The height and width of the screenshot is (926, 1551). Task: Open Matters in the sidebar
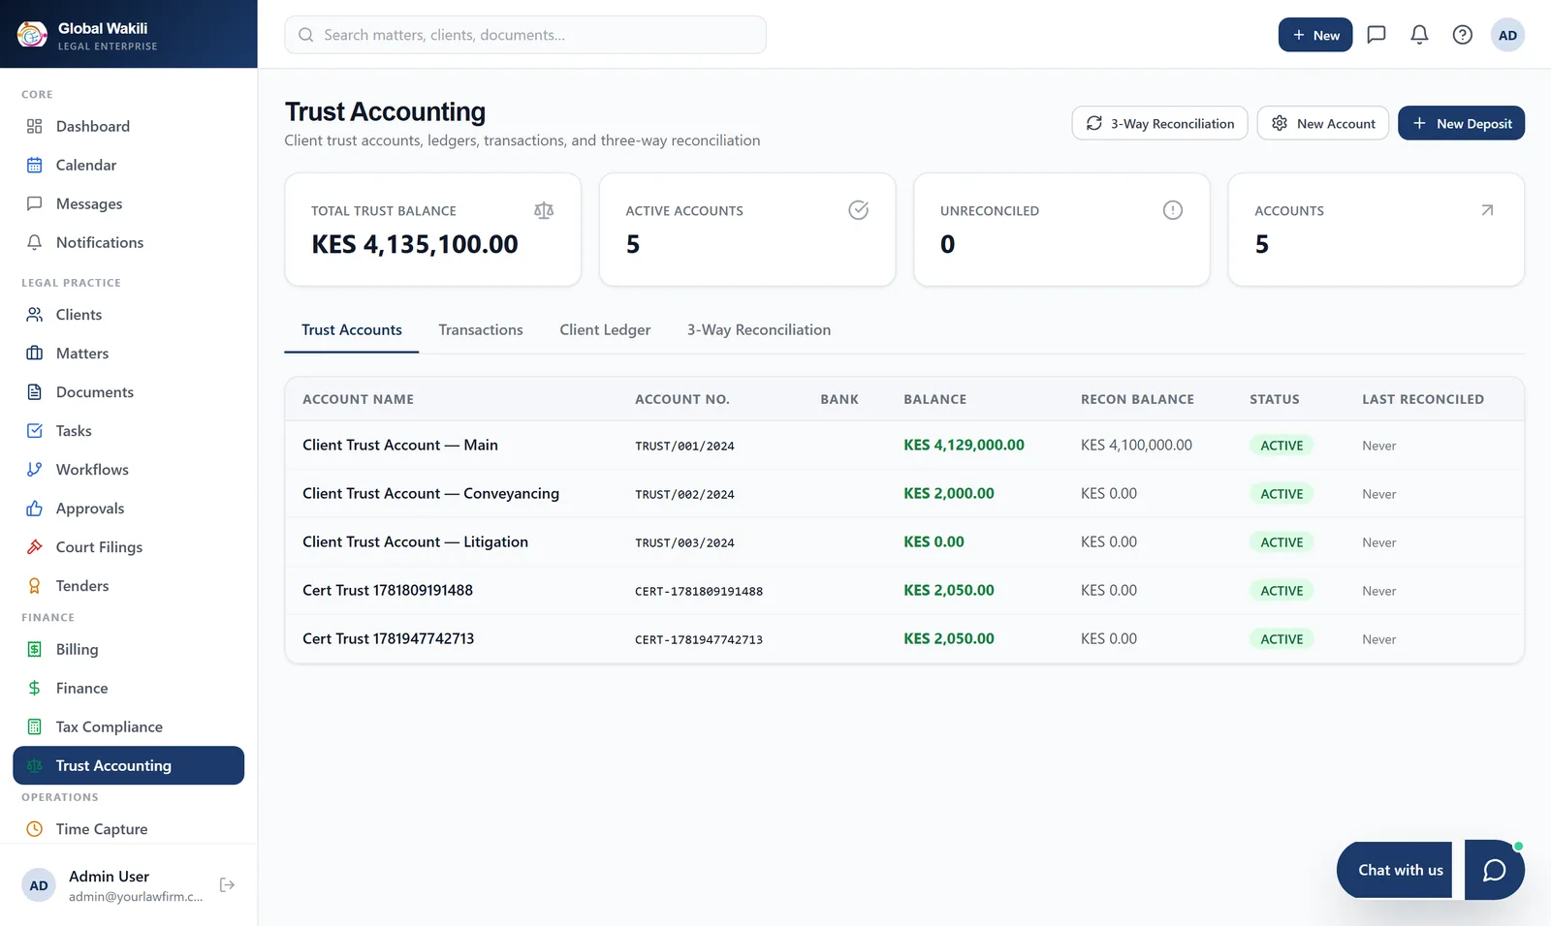click(128, 354)
